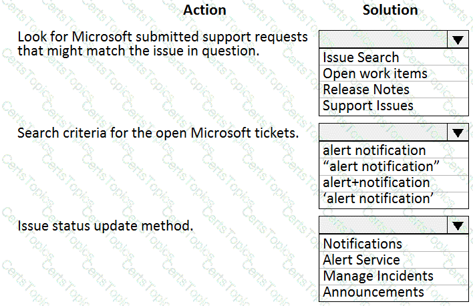Screen dimensions: 473x306
Task: Pick Announcements option
Action: [393, 292]
